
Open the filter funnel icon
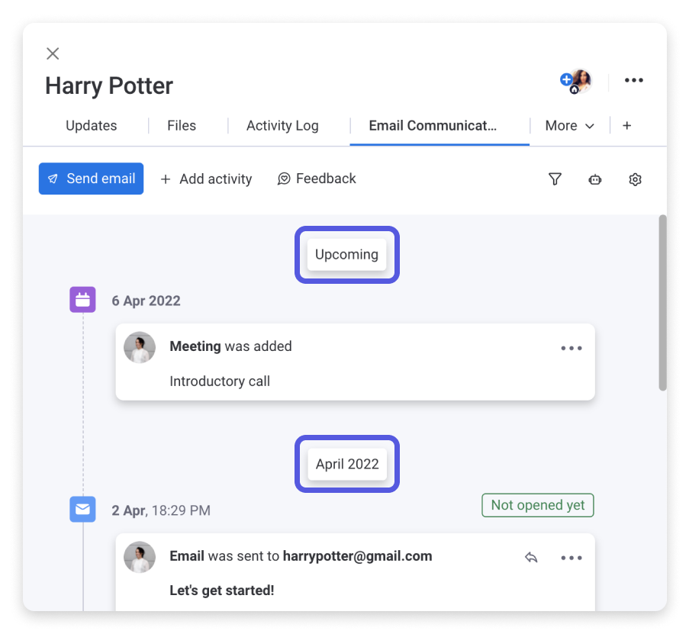coord(555,179)
